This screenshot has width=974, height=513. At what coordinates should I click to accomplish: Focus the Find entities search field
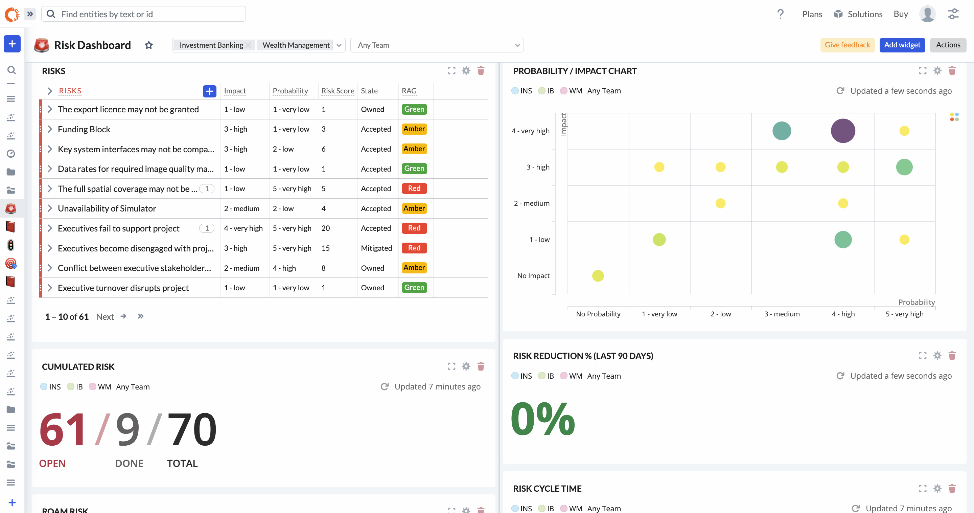(144, 14)
